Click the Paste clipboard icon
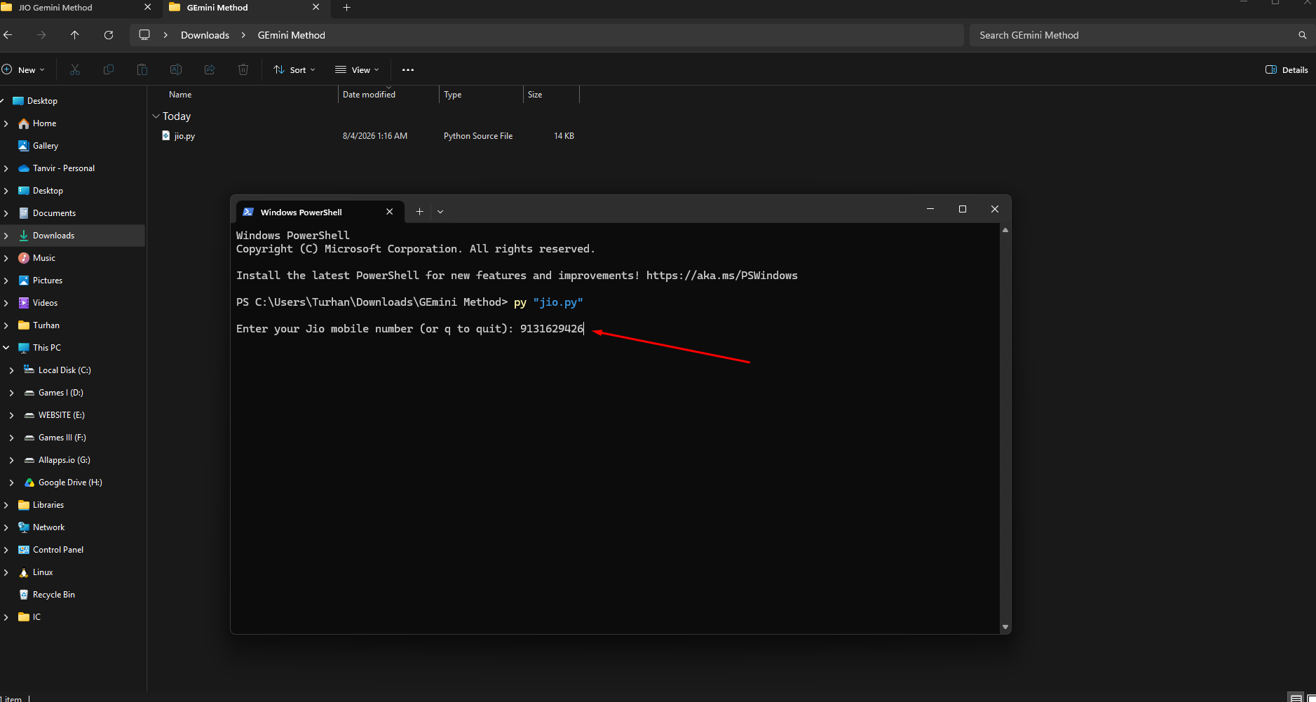 click(142, 69)
